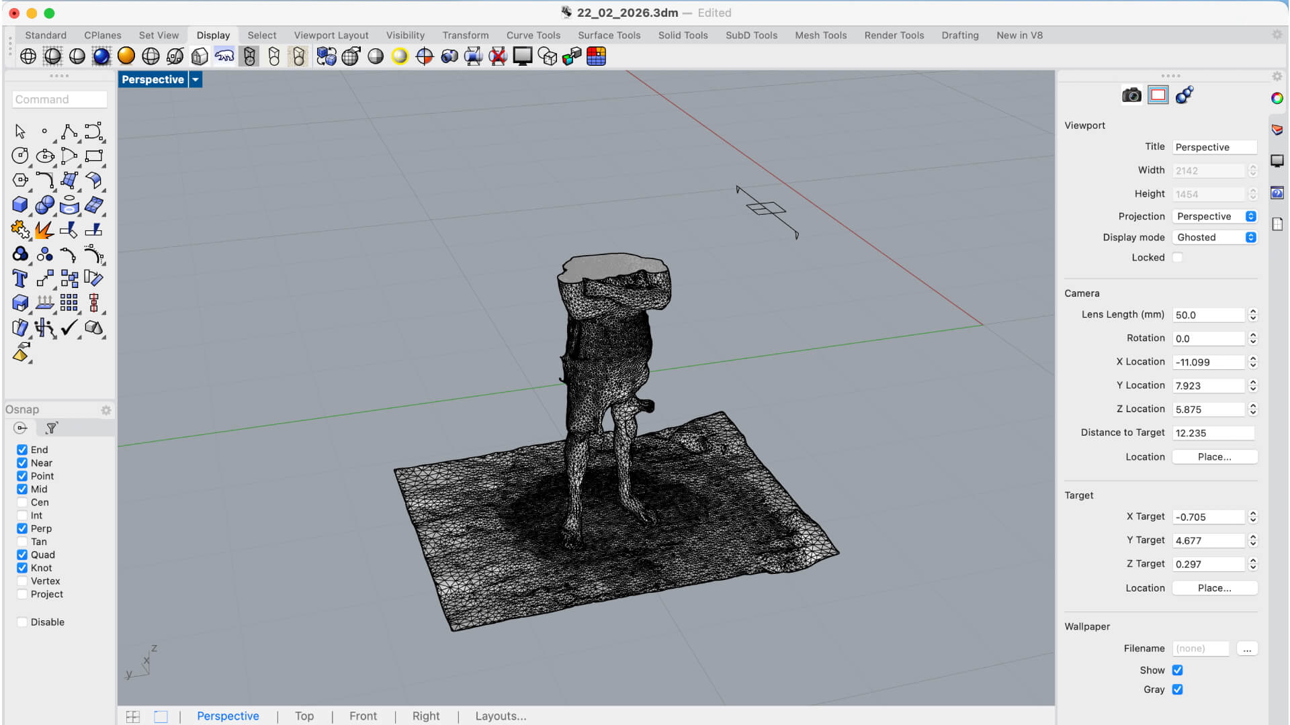Open the Perspective viewport title menu
The image size is (1290, 725).
tap(196, 79)
